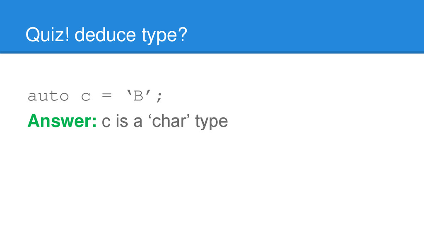Image resolution: width=424 pixels, height=239 pixels.
Task: Click the slide title 'Quiz! deduce type?'
Action: [106, 35]
